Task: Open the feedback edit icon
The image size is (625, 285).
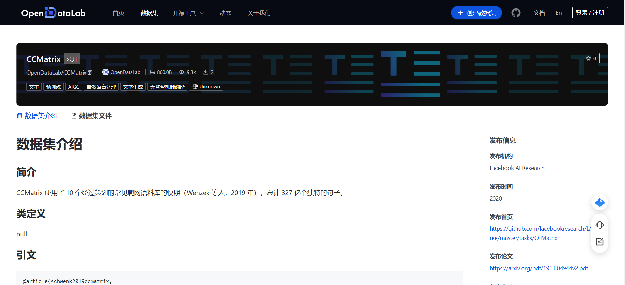Action: click(599, 242)
